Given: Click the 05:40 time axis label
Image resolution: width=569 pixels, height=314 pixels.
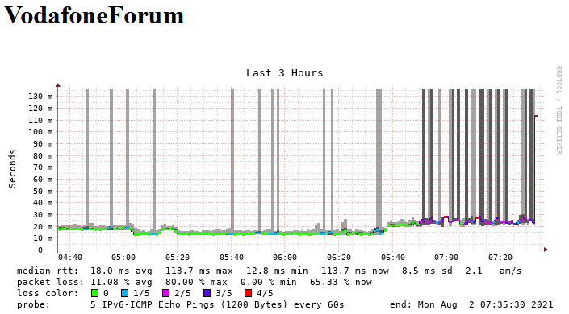Looking at the screenshot, I should click(232, 258).
